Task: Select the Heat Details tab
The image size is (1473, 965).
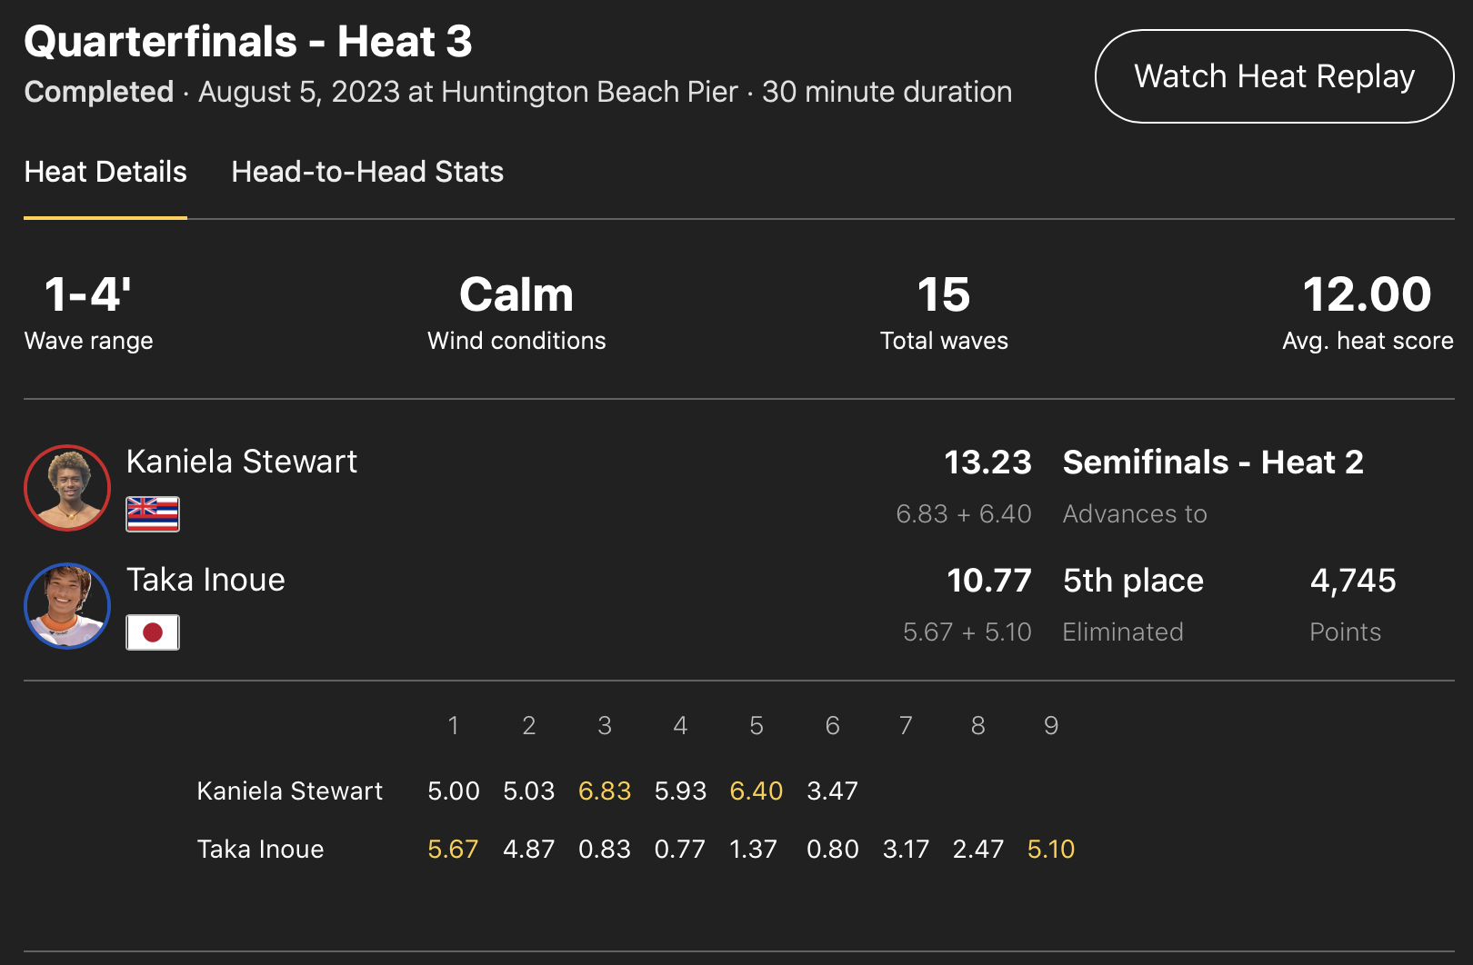Action: (105, 172)
